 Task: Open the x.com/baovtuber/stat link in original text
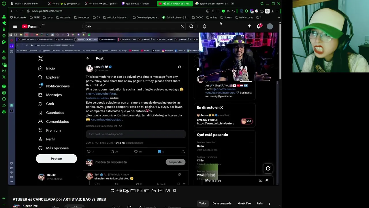point(102,94)
